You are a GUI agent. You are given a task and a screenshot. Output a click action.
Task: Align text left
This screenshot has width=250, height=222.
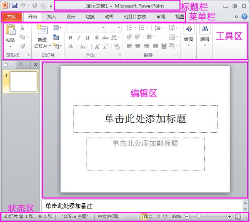pyautogui.click(x=130, y=46)
